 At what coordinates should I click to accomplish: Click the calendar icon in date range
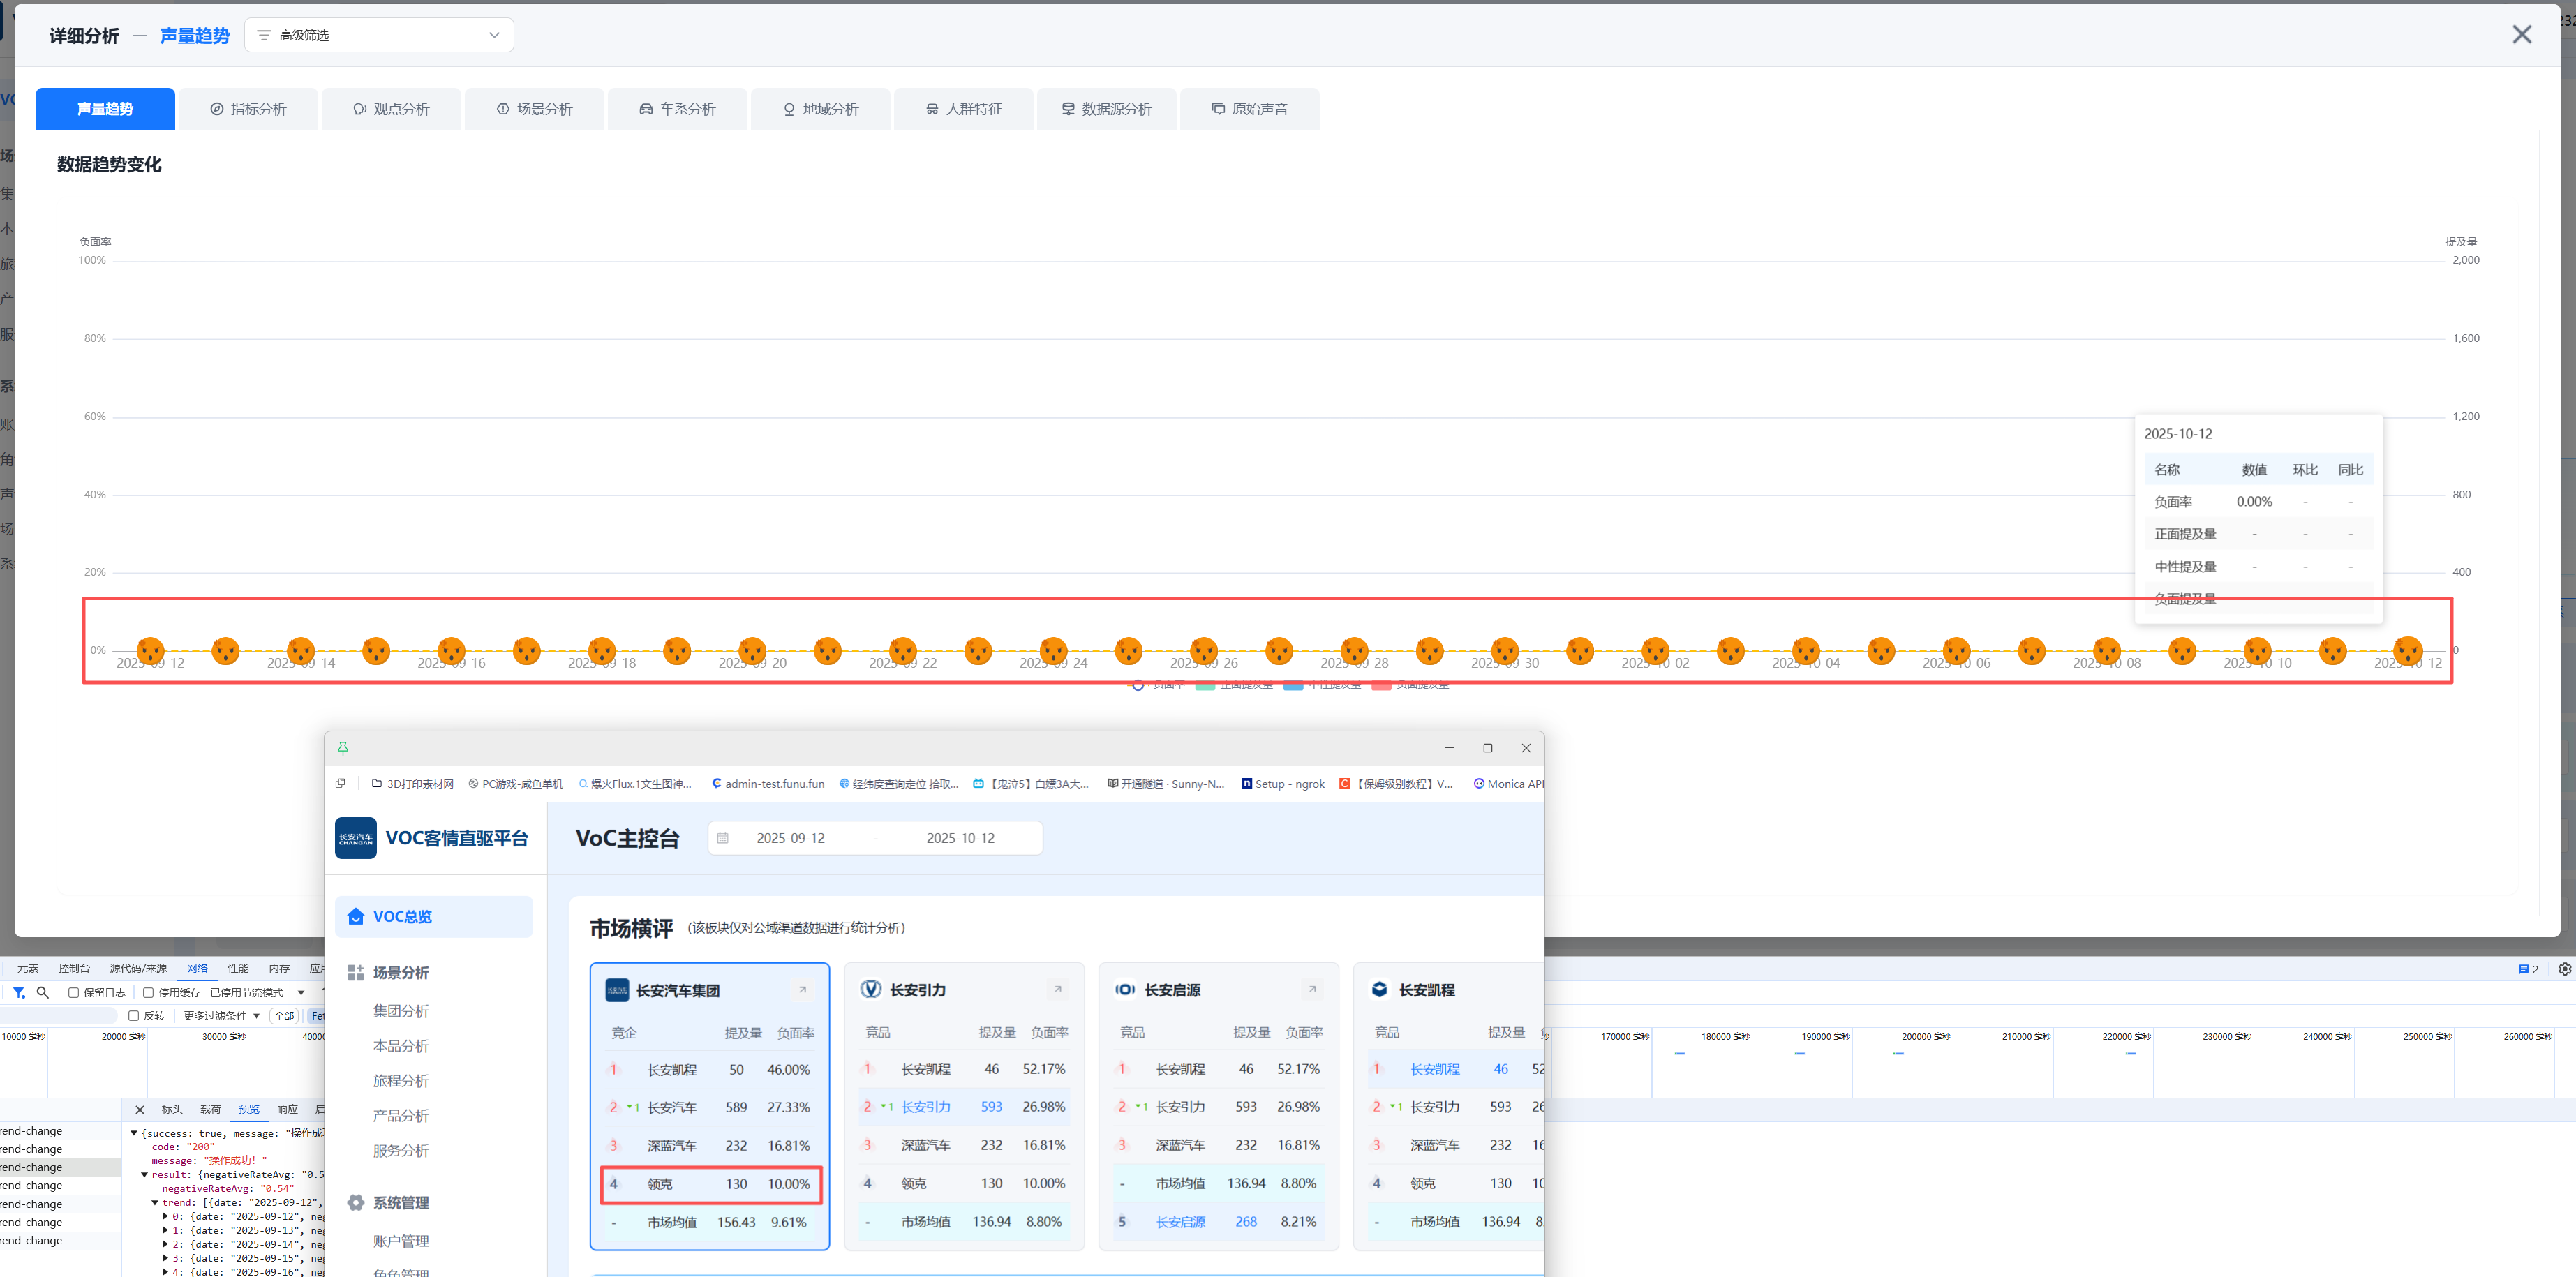click(x=723, y=838)
